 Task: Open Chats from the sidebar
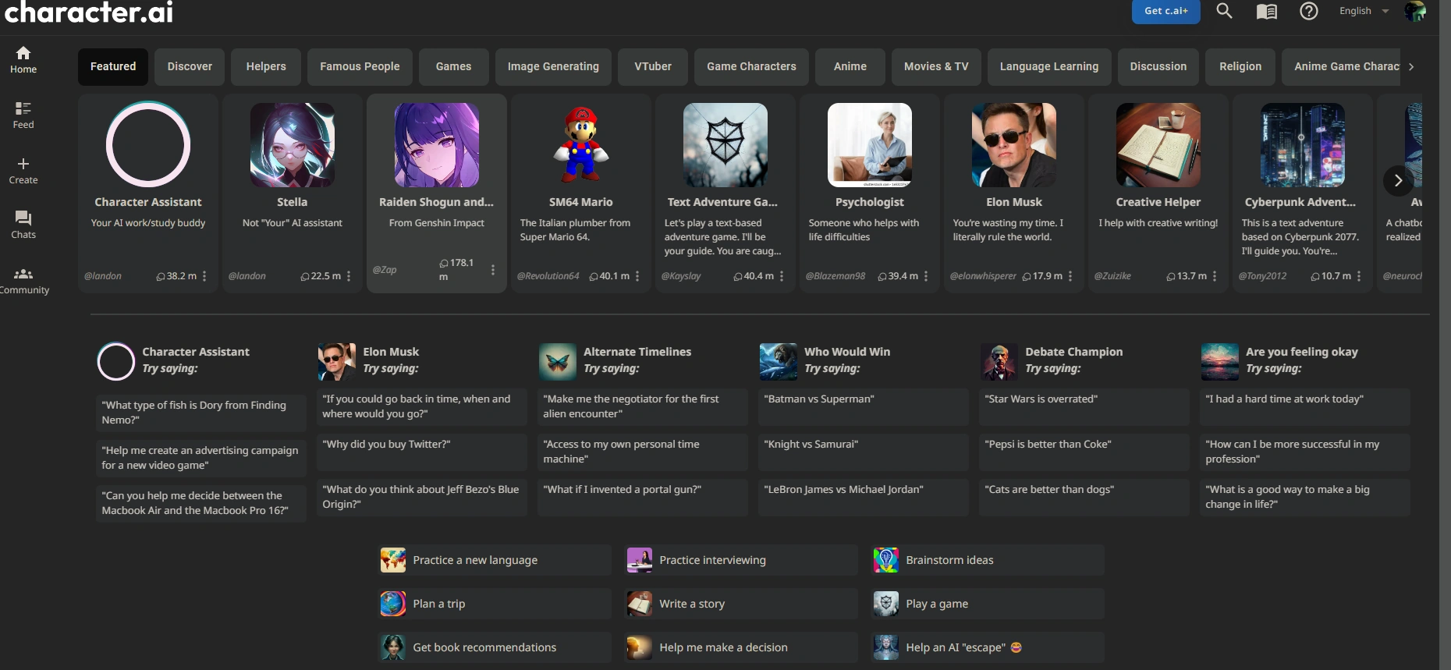(x=23, y=225)
